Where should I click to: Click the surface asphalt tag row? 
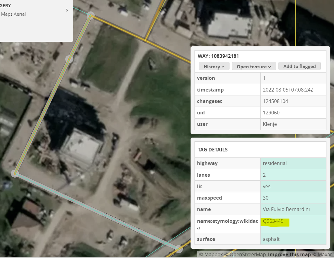271,239
